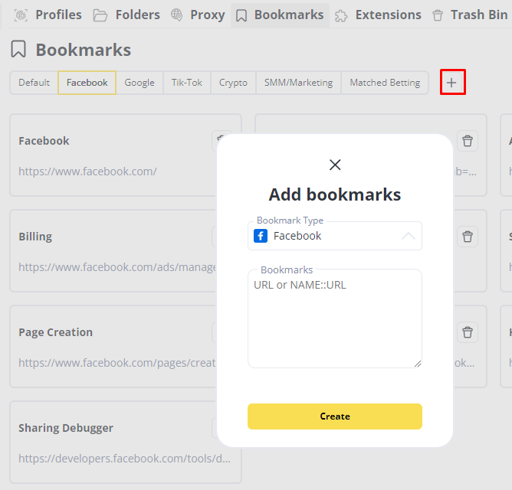Click the Sharing Debugger bookmark title
512x490 pixels.
tap(66, 428)
